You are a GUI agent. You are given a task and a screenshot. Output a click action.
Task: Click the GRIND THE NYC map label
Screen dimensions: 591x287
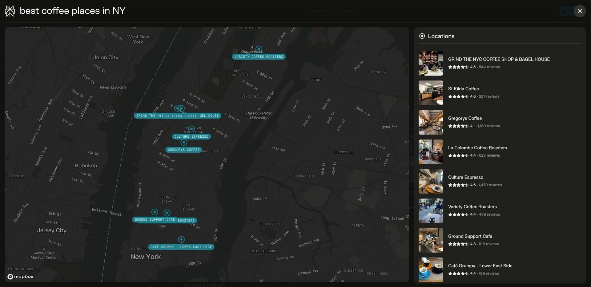tap(149, 116)
